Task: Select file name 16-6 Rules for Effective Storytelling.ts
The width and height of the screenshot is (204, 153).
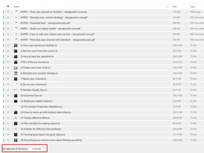Action: pos(41,129)
